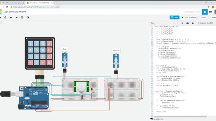The height and width of the screenshot is (121, 216).
Task: Switch to component list view
Action: click(x=211, y=12)
